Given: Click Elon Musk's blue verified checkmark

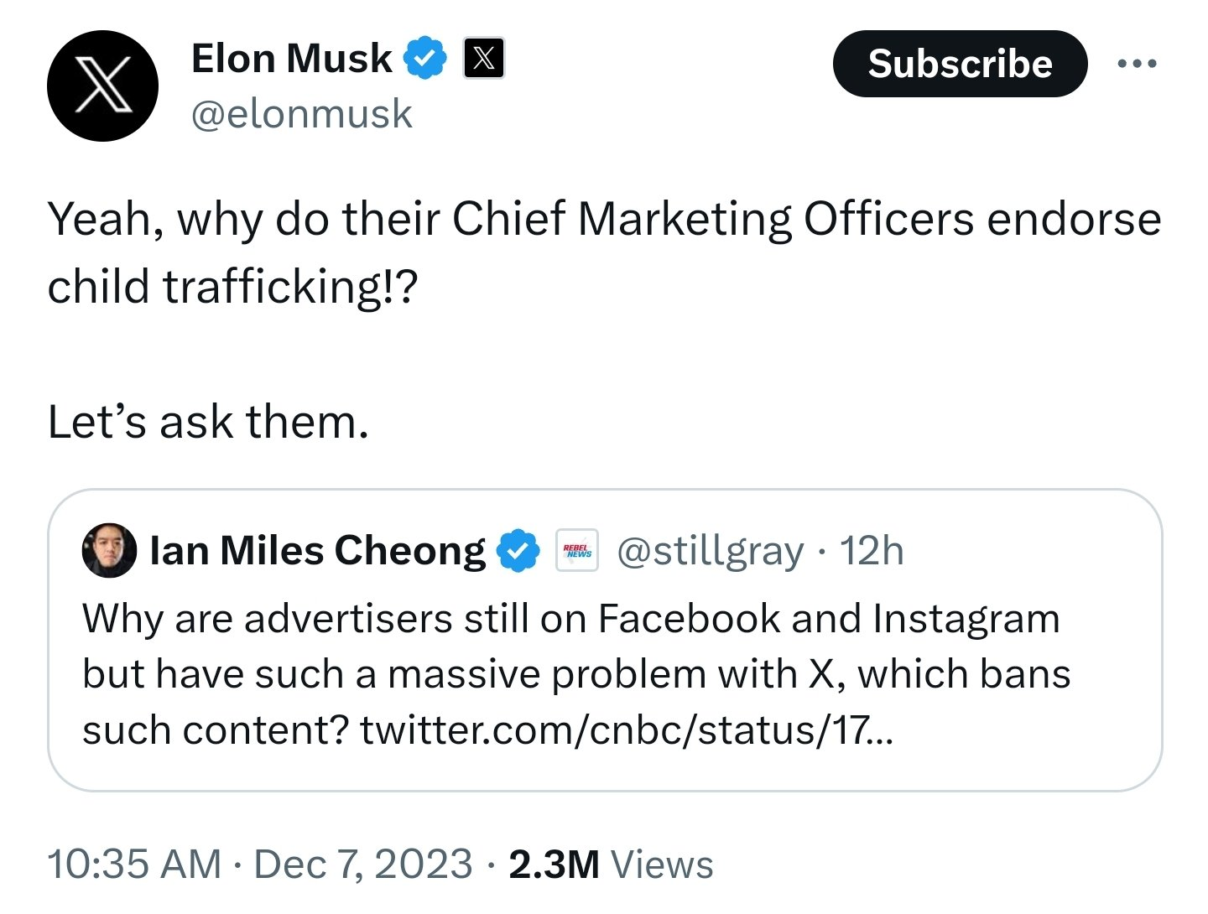Looking at the screenshot, I should click(425, 58).
